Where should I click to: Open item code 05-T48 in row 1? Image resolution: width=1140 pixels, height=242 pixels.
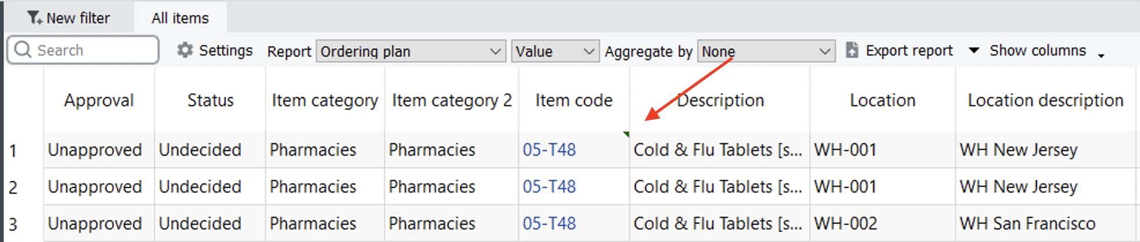(x=549, y=150)
